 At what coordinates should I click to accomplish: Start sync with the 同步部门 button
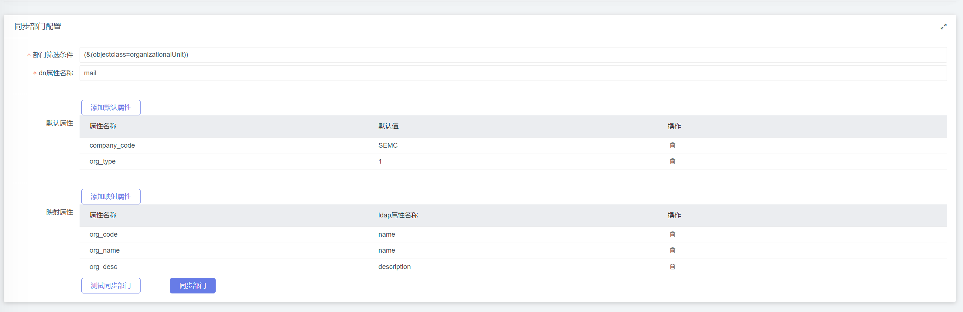[x=193, y=286]
